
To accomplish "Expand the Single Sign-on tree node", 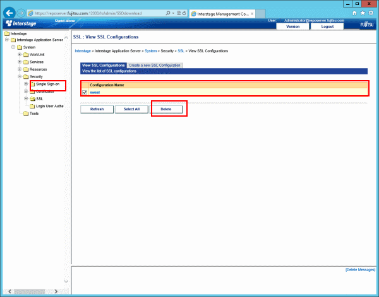I will (26, 84).
